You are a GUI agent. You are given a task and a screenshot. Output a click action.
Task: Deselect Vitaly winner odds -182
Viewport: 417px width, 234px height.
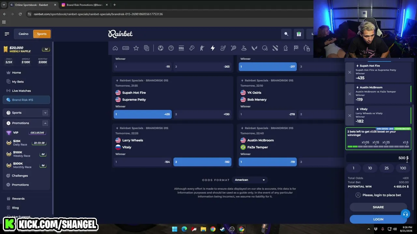(202, 162)
